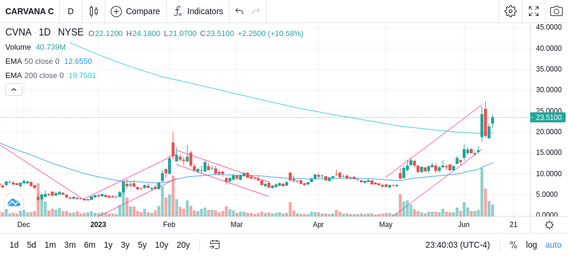This screenshot has height=256, width=568.
Task: Click the 2023 label on time axis
Action: [98, 225]
